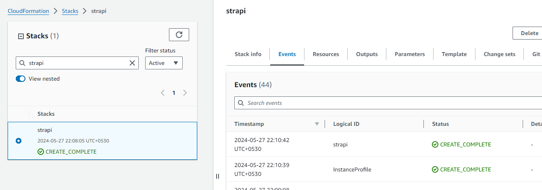Screen dimensions: 542x190
Task: Navigate to CloudFormation breadcrumb link
Action: click(28, 11)
